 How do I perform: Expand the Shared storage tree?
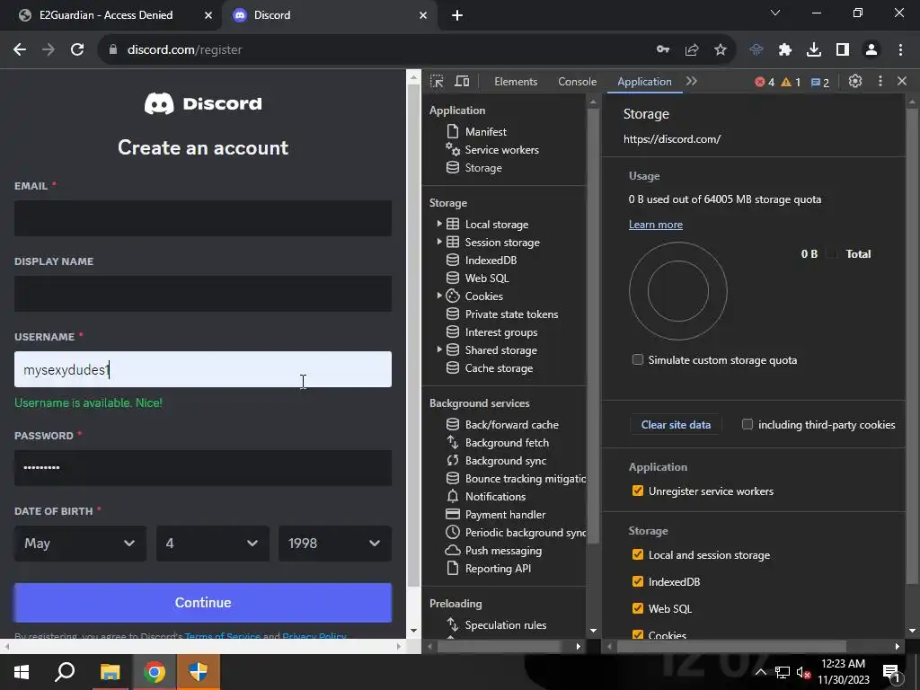click(x=438, y=349)
